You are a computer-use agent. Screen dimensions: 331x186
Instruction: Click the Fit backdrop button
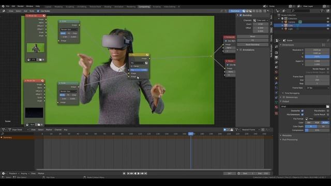252,40
